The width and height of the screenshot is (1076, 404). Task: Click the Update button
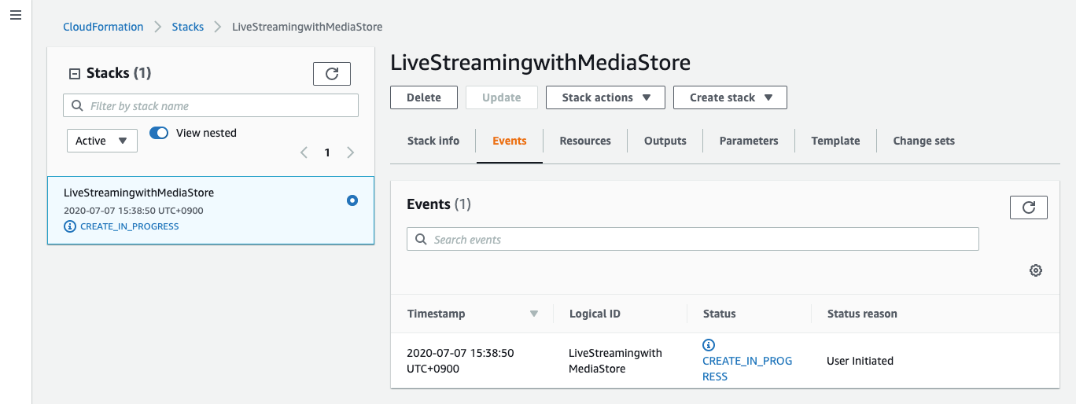pyautogui.click(x=502, y=97)
